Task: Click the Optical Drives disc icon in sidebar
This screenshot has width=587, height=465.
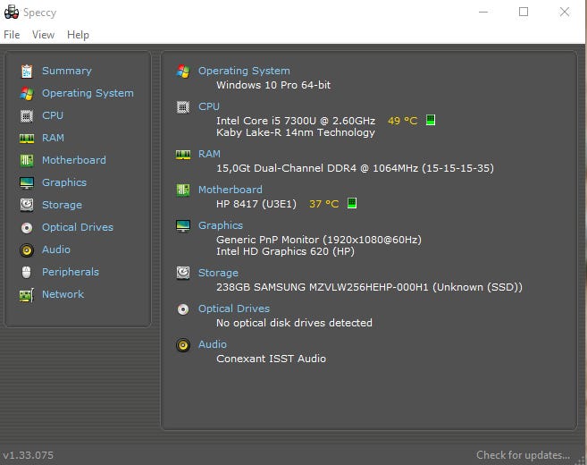Action: tap(26, 227)
